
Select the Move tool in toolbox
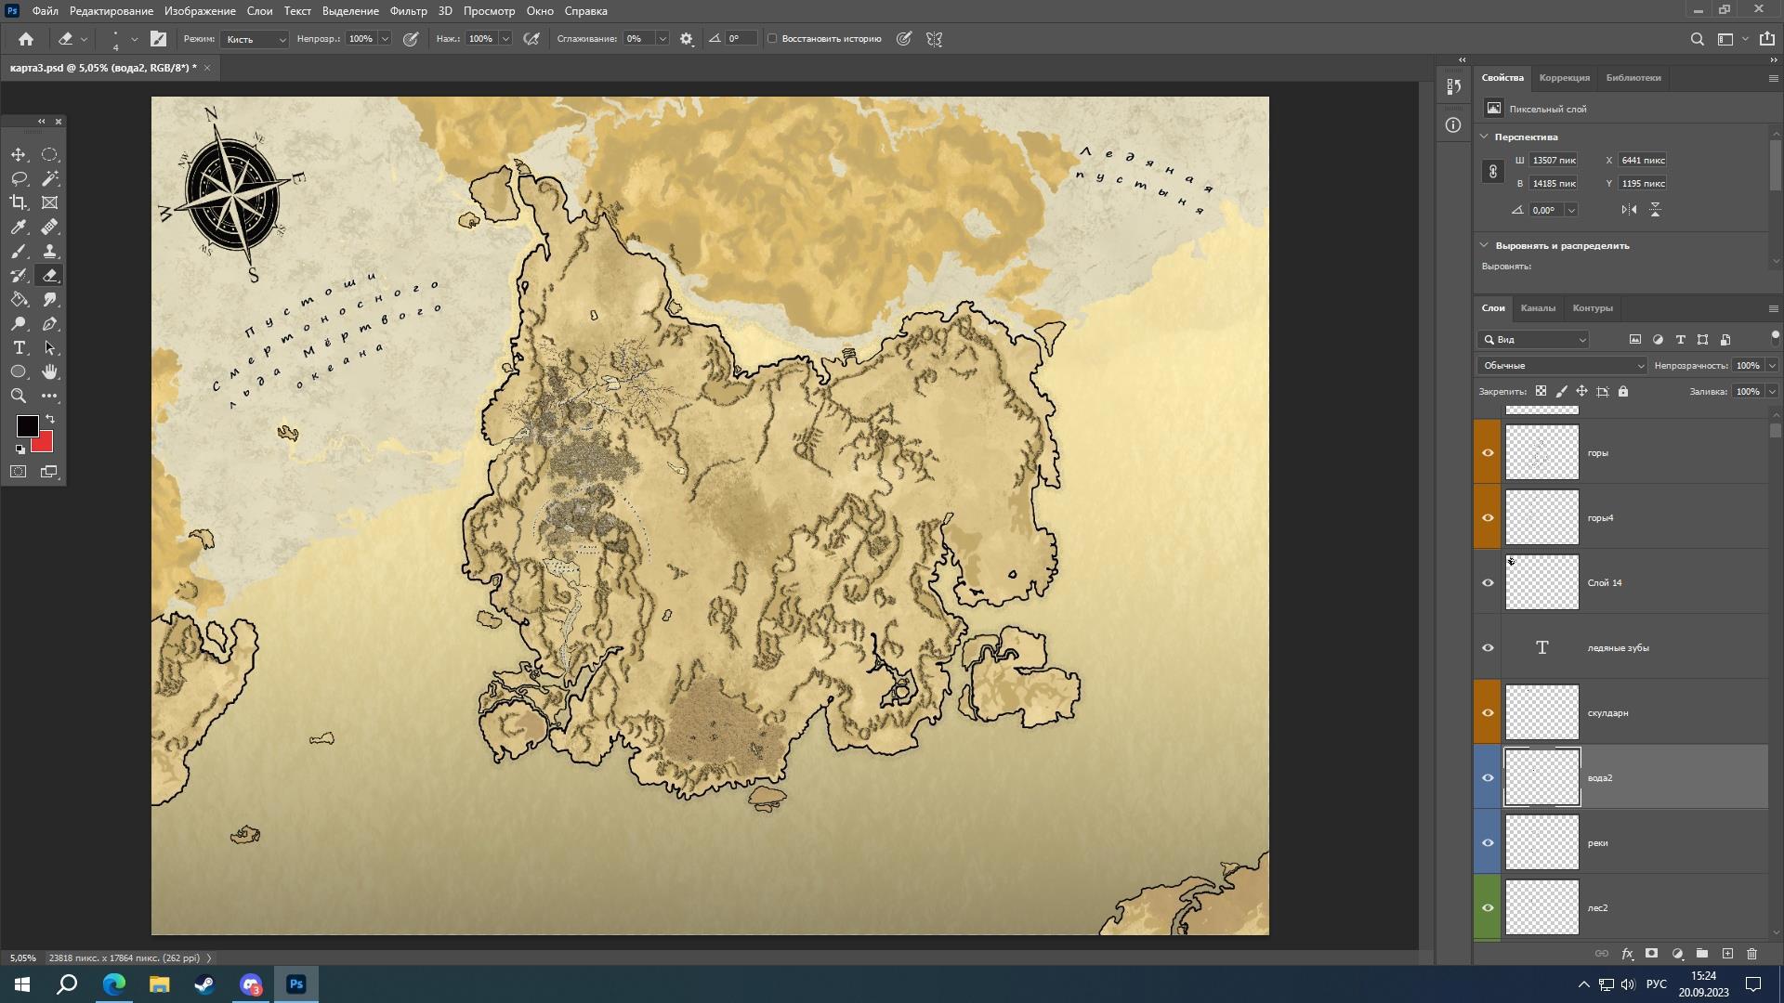[19, 155]
